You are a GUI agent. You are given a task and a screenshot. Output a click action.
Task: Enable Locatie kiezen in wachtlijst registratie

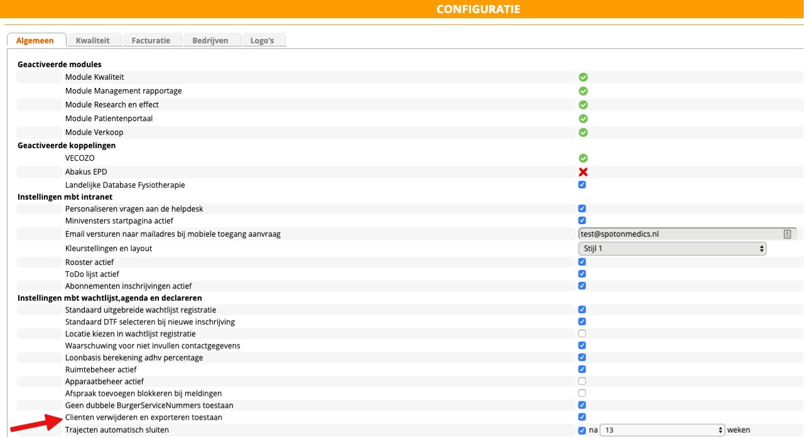[x=582, y=333]
